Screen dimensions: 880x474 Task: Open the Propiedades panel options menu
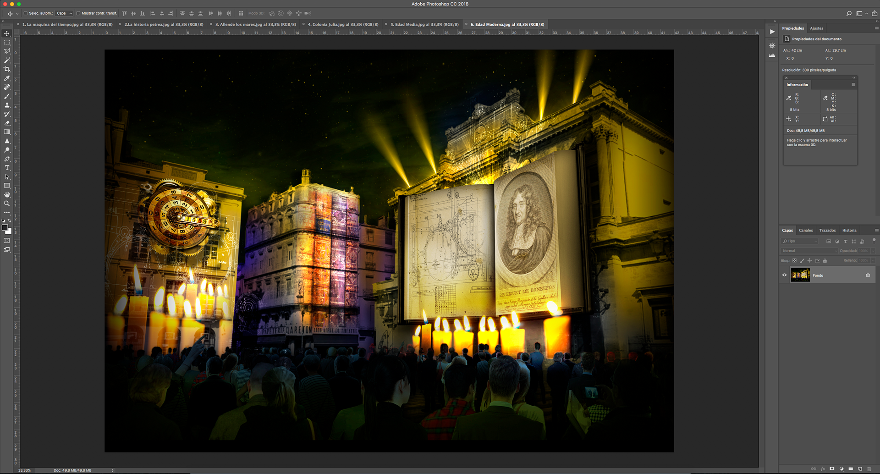[876, 28]
